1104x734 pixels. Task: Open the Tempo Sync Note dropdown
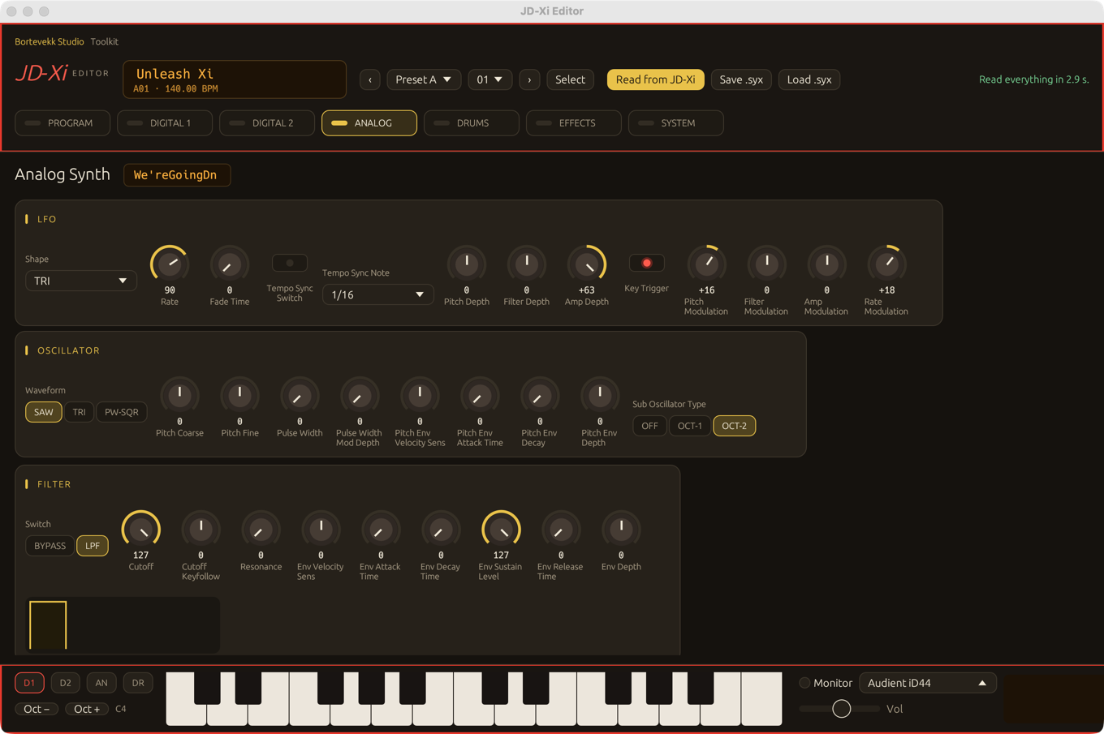[x=377, y=294]
